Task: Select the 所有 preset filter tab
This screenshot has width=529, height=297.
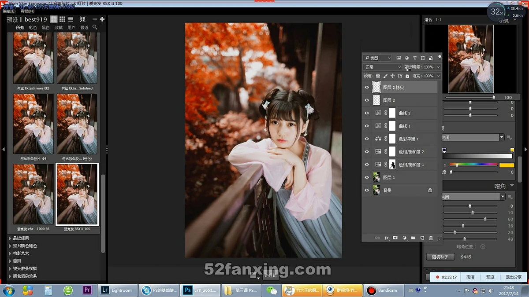Action: 20,28
